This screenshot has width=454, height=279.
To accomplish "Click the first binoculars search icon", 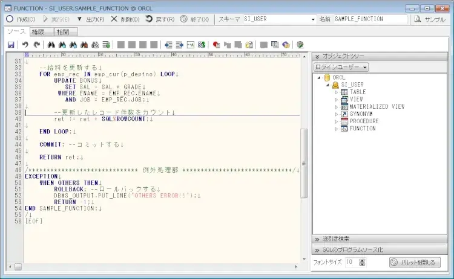I will 51,45.
